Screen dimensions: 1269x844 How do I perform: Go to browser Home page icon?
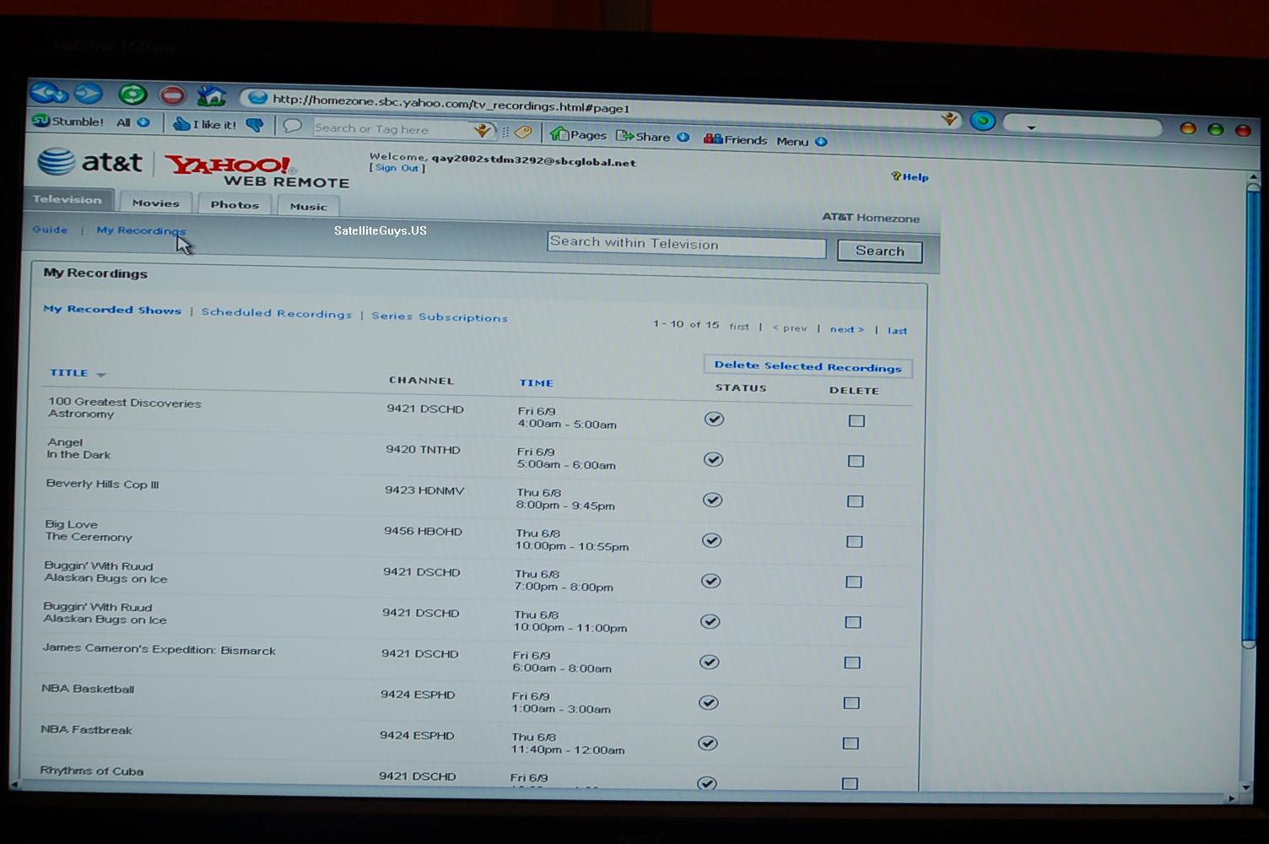tap(211, 95)
